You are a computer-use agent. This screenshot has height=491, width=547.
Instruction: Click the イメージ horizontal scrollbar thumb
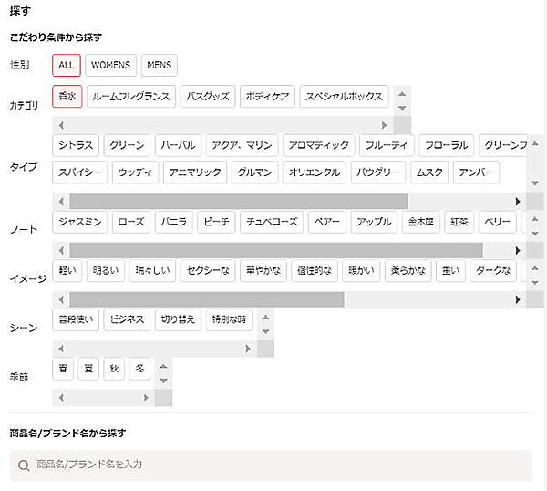tap(207, 299)
